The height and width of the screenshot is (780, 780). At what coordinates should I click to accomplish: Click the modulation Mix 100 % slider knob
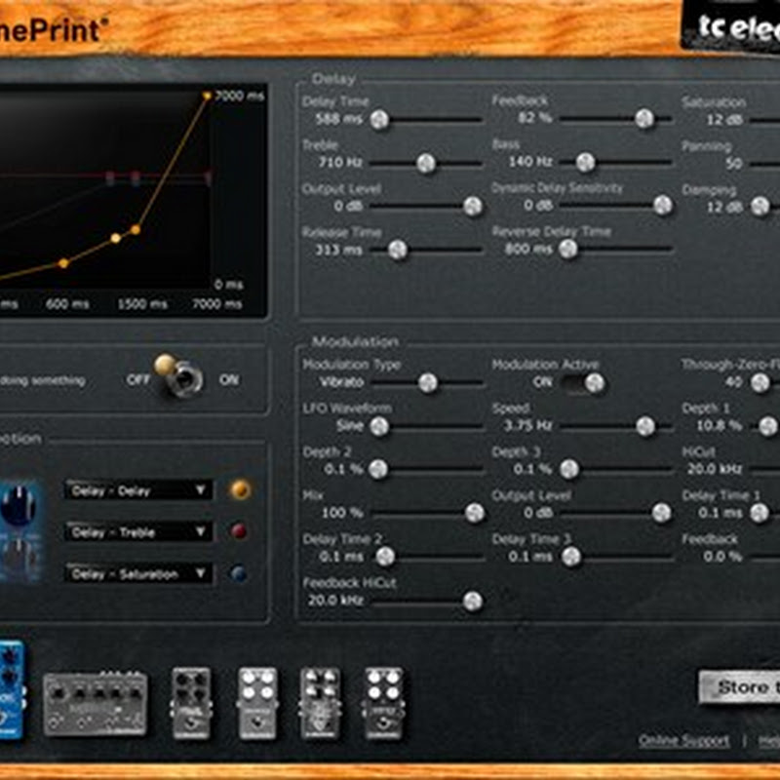coord(475,513)
